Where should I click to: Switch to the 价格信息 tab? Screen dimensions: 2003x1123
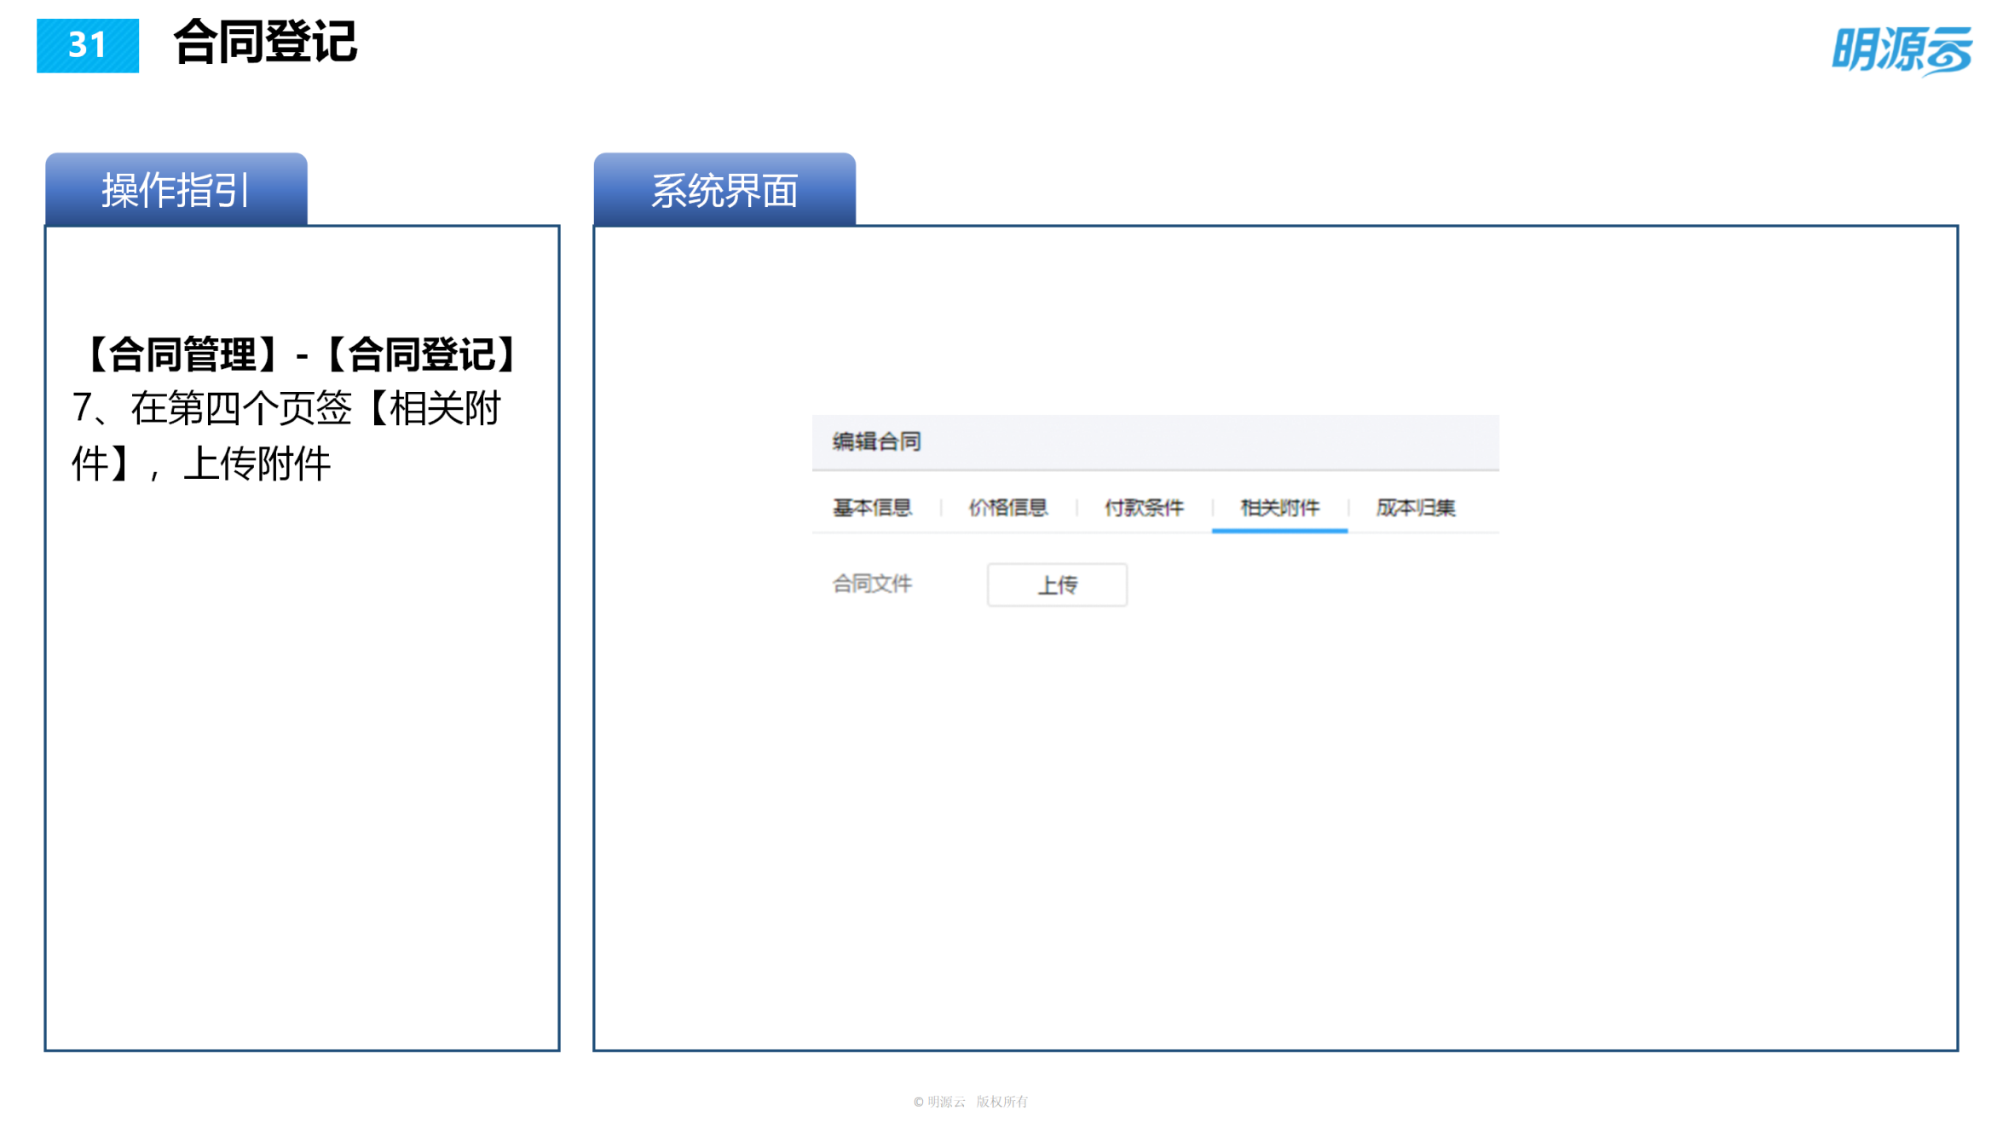point(1008,508)
